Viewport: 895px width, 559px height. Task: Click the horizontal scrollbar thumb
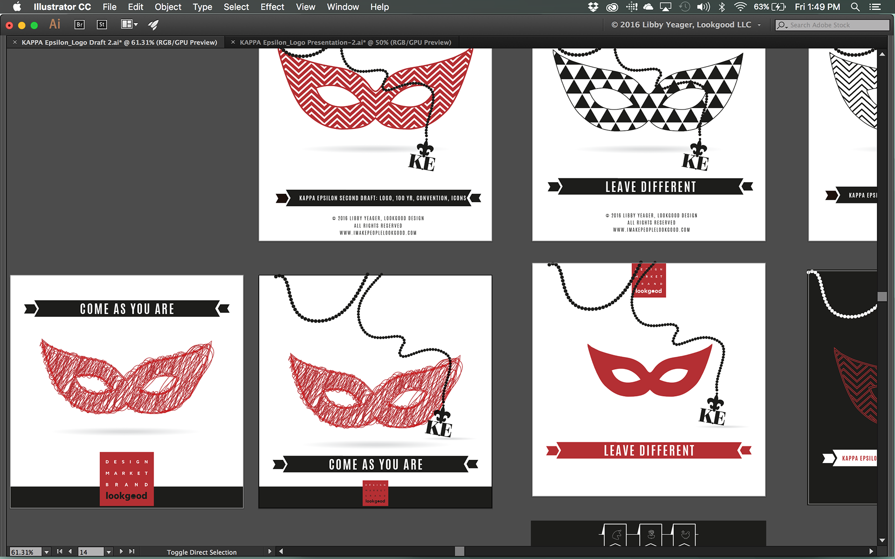pos(460,552)
